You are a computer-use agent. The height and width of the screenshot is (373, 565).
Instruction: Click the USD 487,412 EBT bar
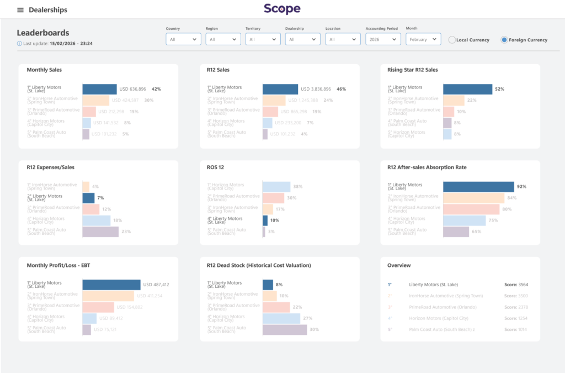coord(111,285)
